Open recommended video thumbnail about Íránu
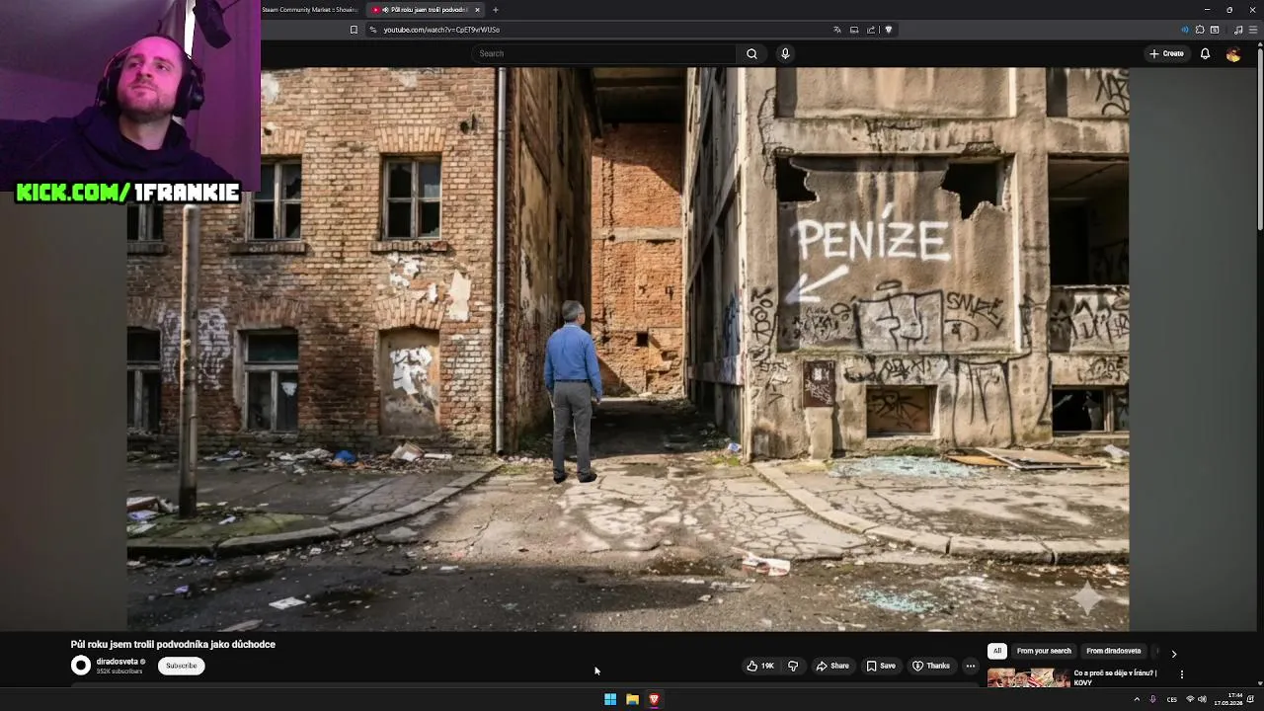 click(x=1028, y=677)
